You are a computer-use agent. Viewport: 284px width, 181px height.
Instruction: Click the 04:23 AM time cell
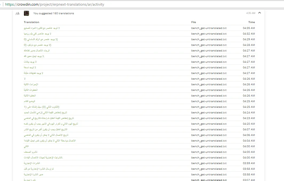coord(249,118)
